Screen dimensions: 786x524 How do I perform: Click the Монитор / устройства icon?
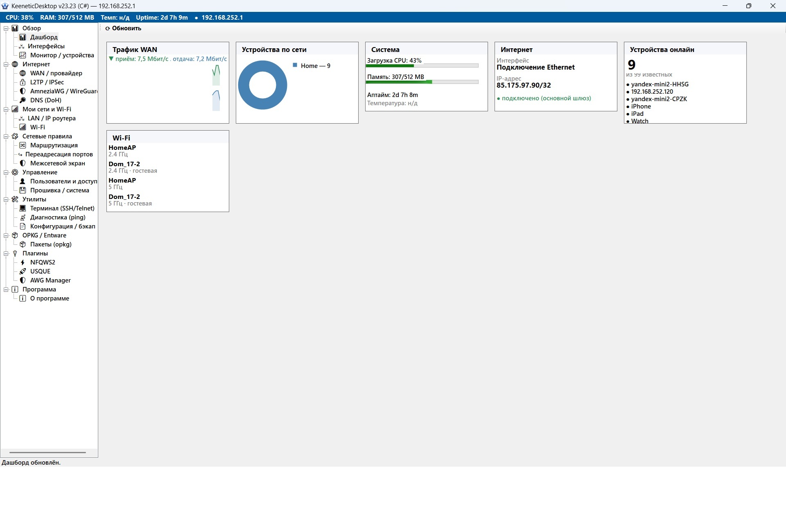(23, 55)
